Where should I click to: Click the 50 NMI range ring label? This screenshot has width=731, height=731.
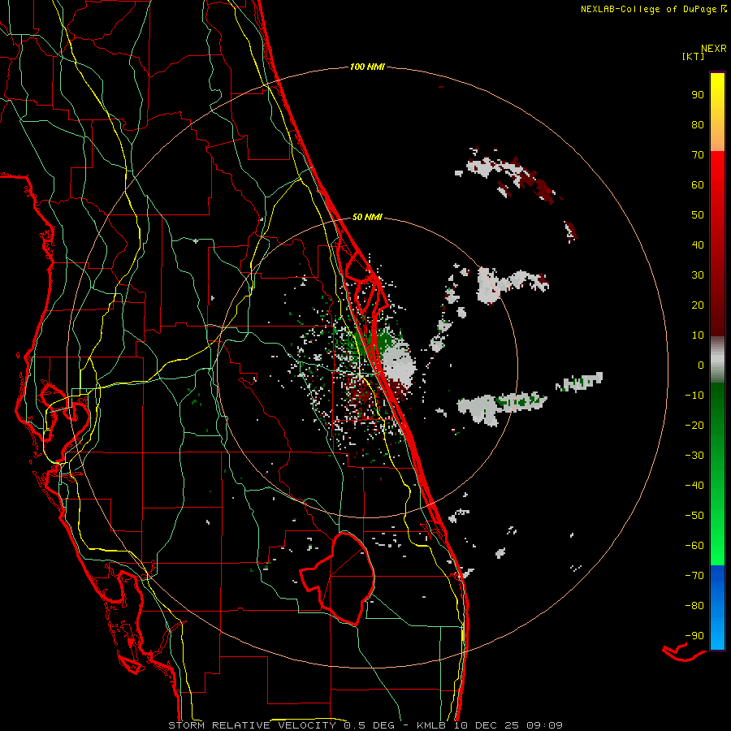tap(367, 217)
